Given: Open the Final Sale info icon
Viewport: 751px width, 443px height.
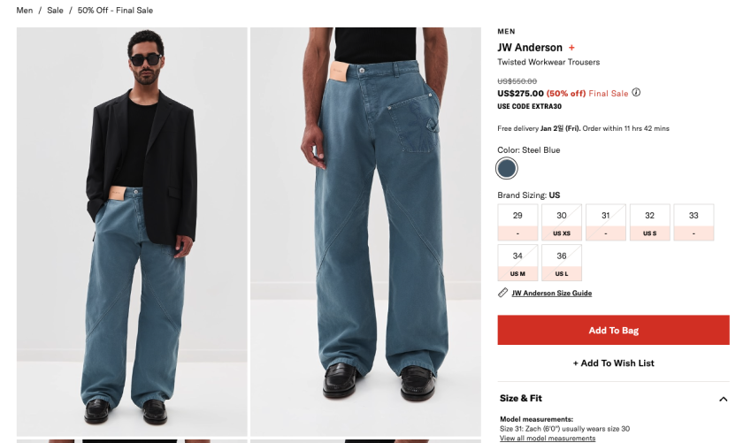Looking at the screenshot, I should [636, 93].
